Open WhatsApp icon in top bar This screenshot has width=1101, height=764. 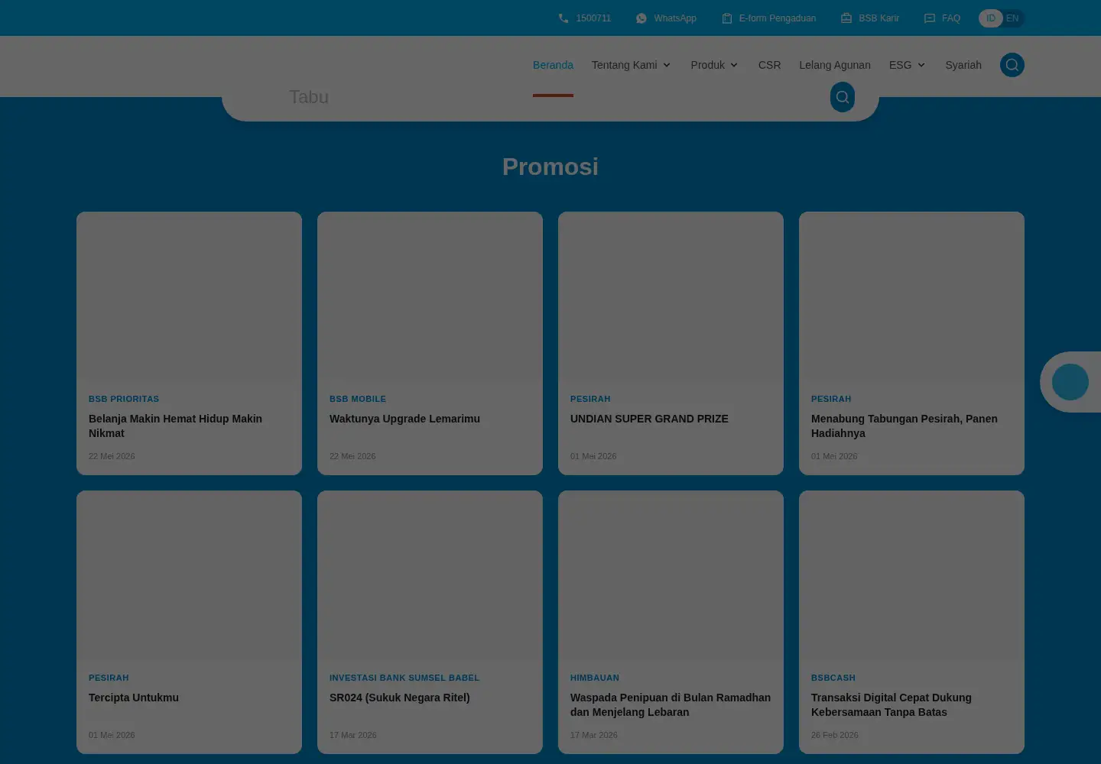pos(641,18)
